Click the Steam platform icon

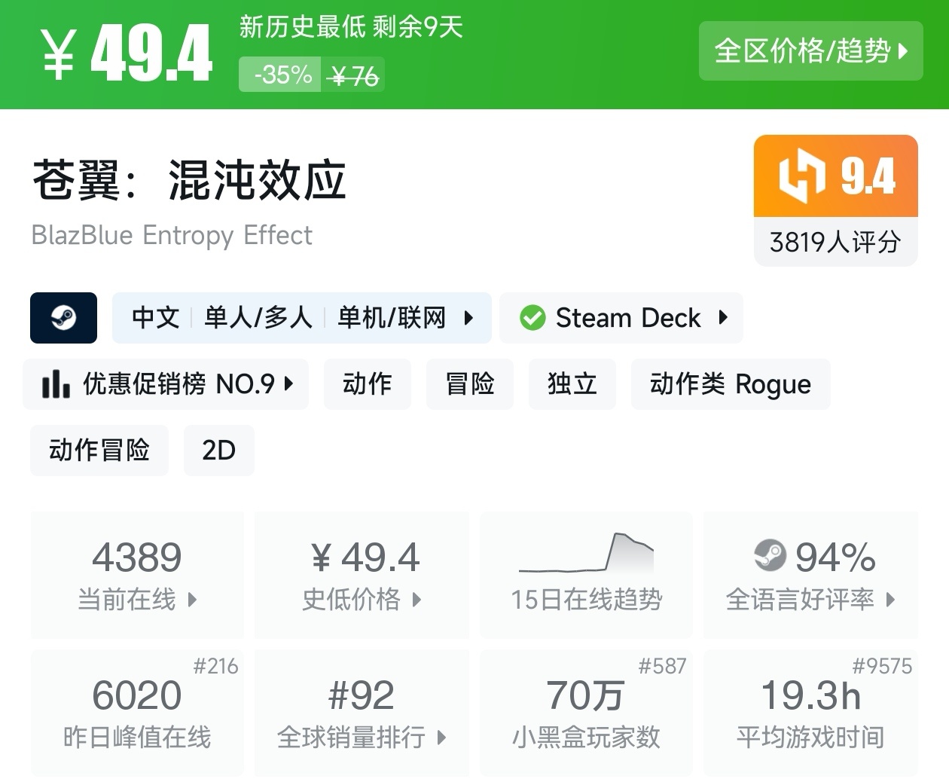(63, 318)
